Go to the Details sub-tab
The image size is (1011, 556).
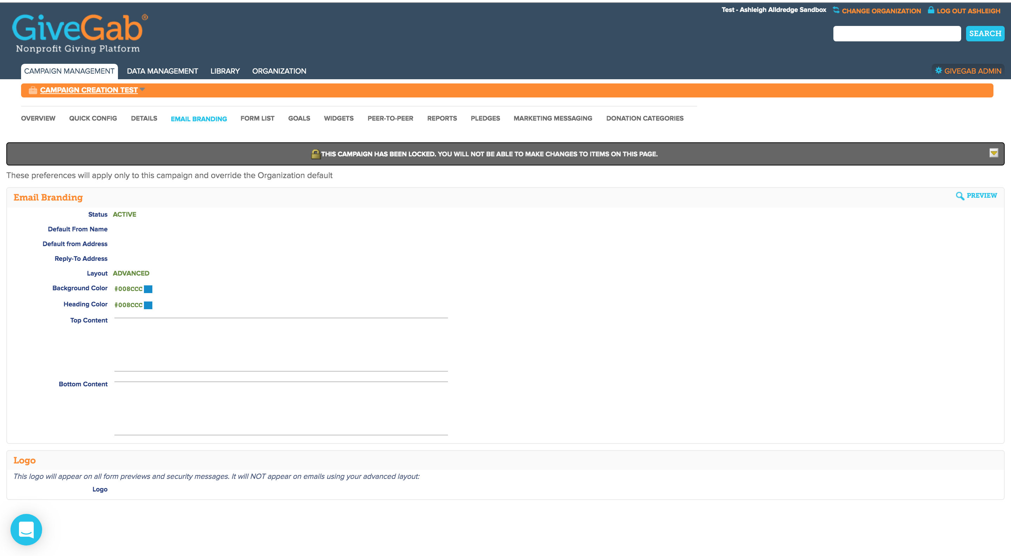click(144, 118)
